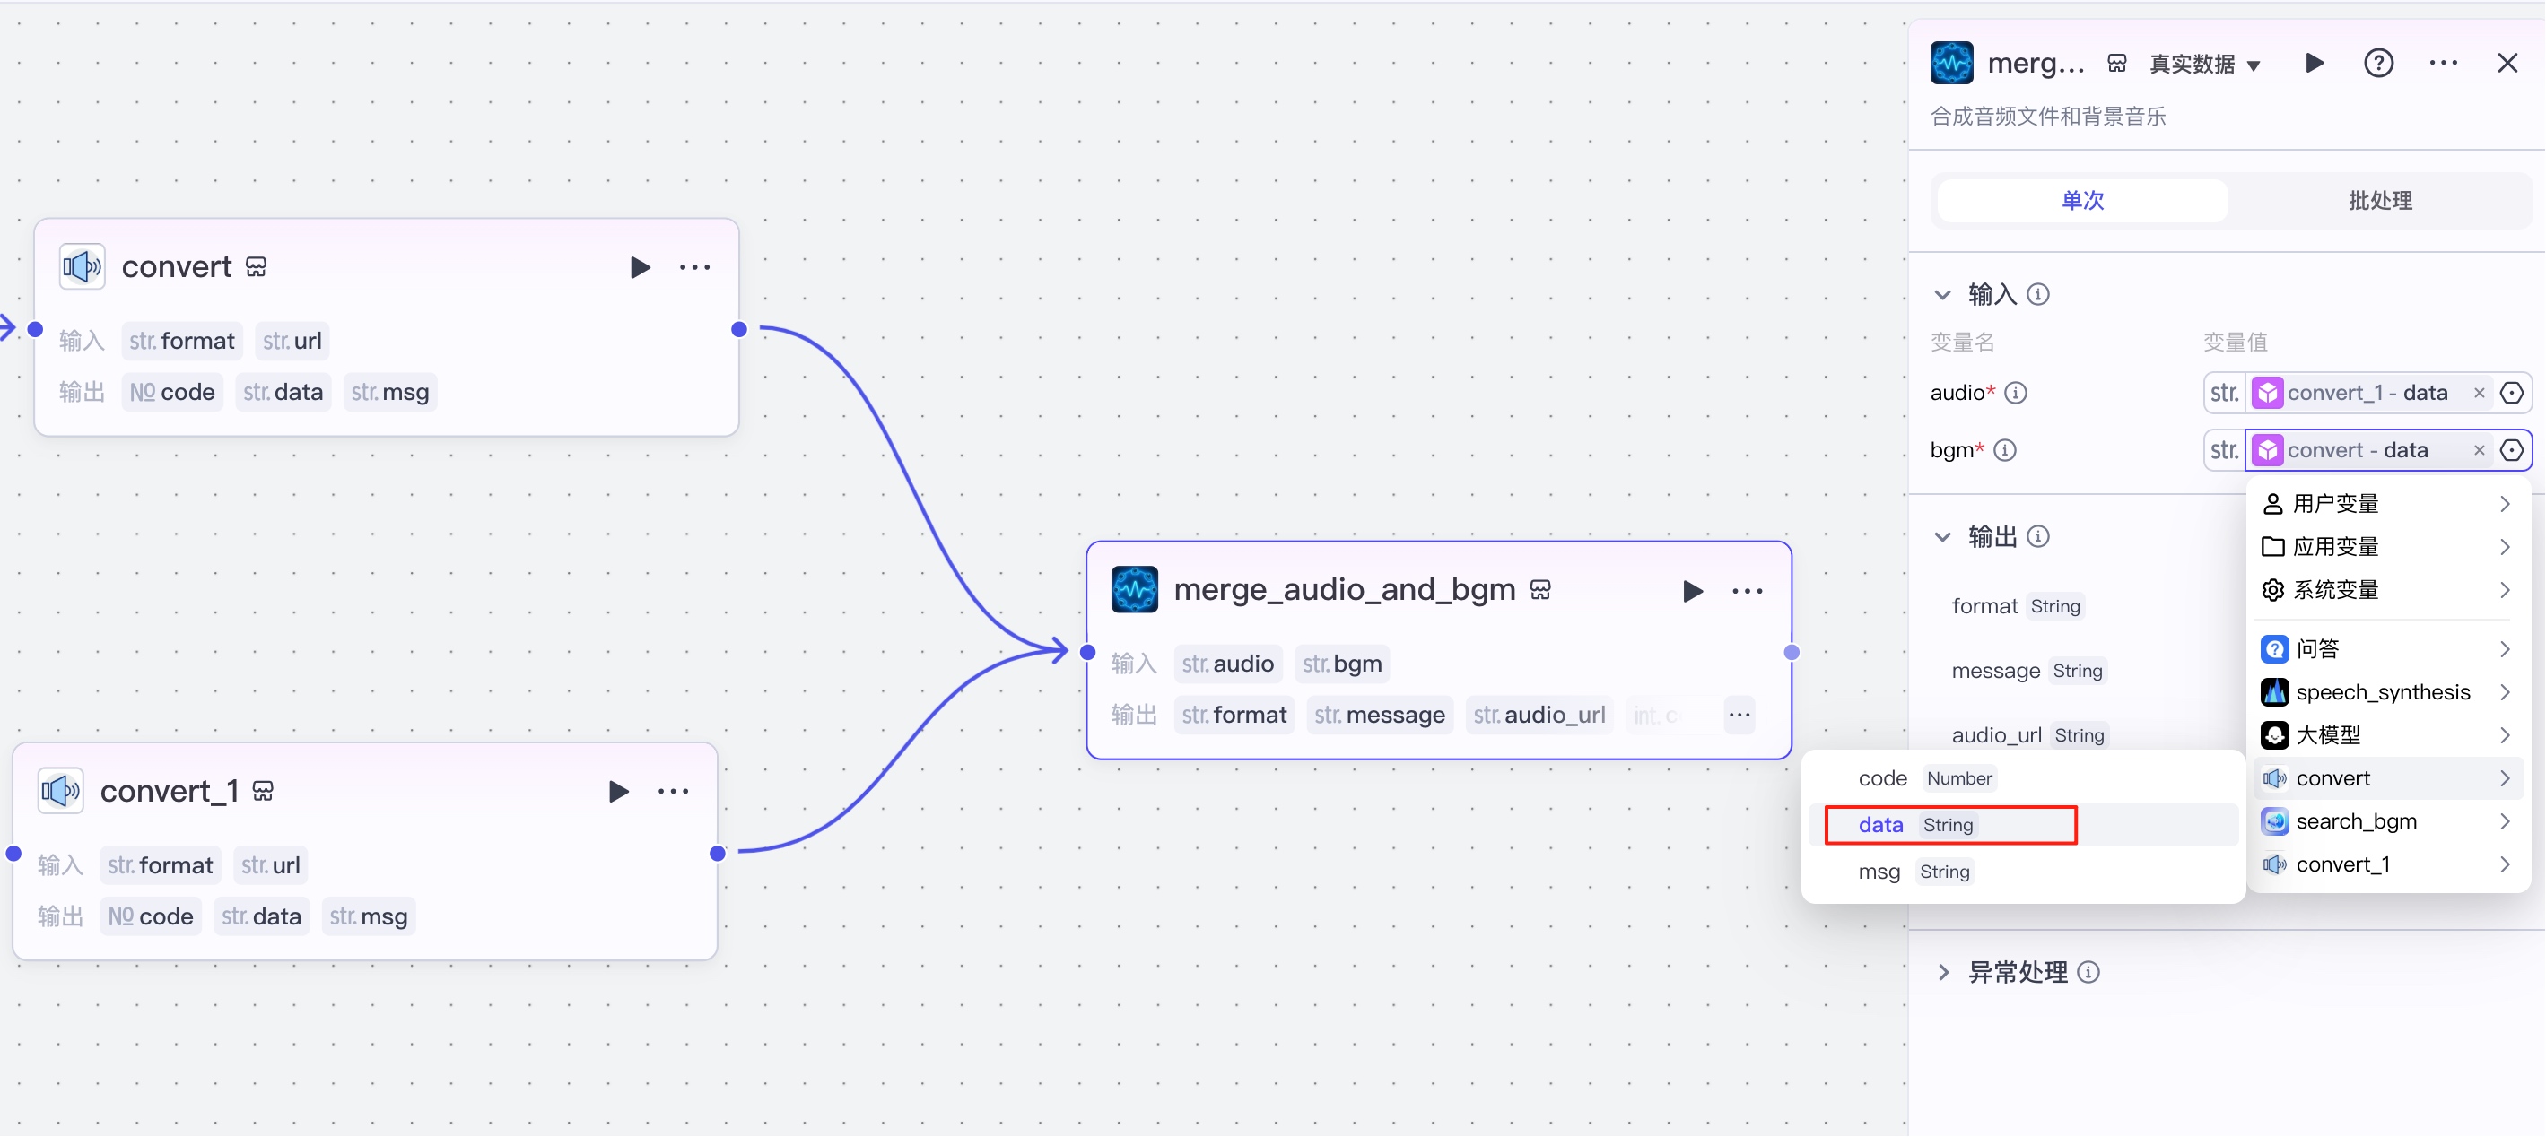The width and height of the screenshot is (2546, 1137).
Task: Click the info icon next to audio
Action: coord(2016,393)
